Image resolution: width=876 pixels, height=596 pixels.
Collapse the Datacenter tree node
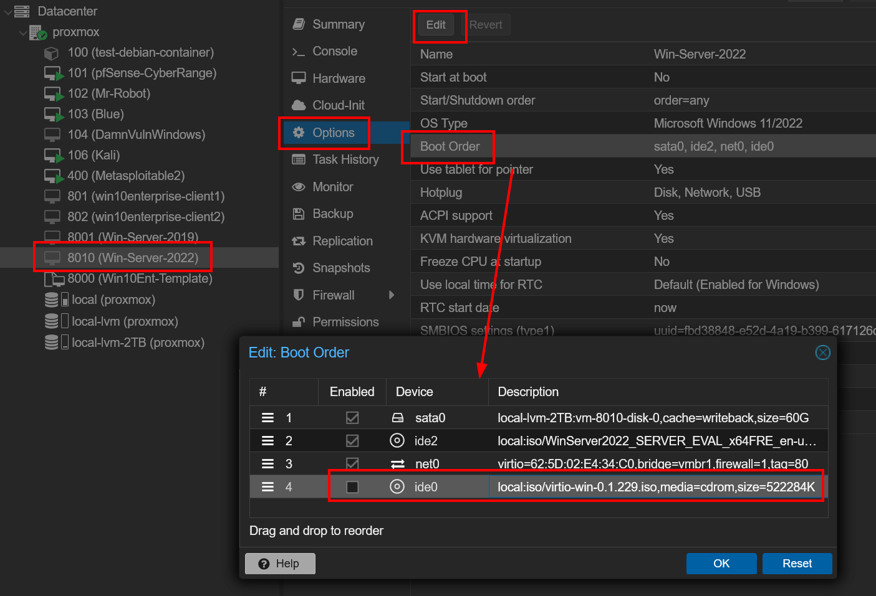(8, 11)
